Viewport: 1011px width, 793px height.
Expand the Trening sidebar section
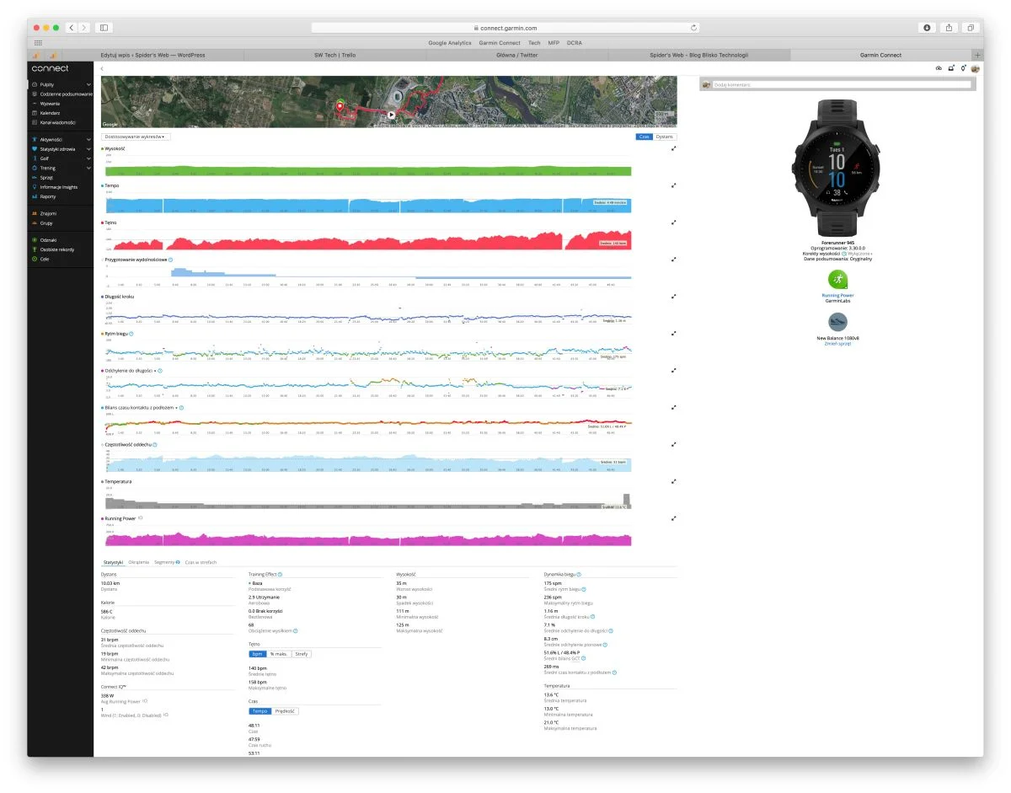click(88, 168)
